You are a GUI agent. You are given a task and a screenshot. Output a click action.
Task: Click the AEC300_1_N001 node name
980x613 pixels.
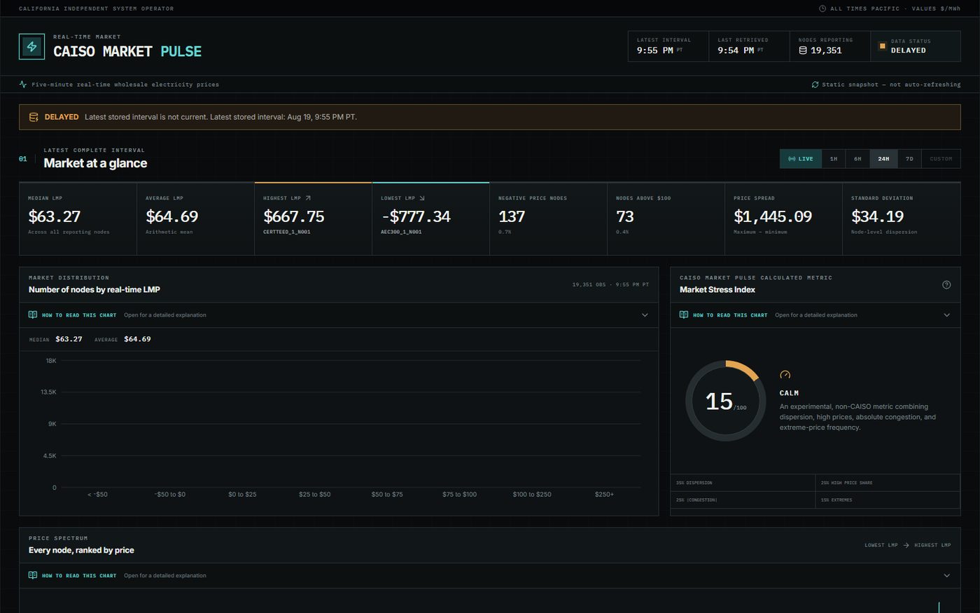[401, 232]
